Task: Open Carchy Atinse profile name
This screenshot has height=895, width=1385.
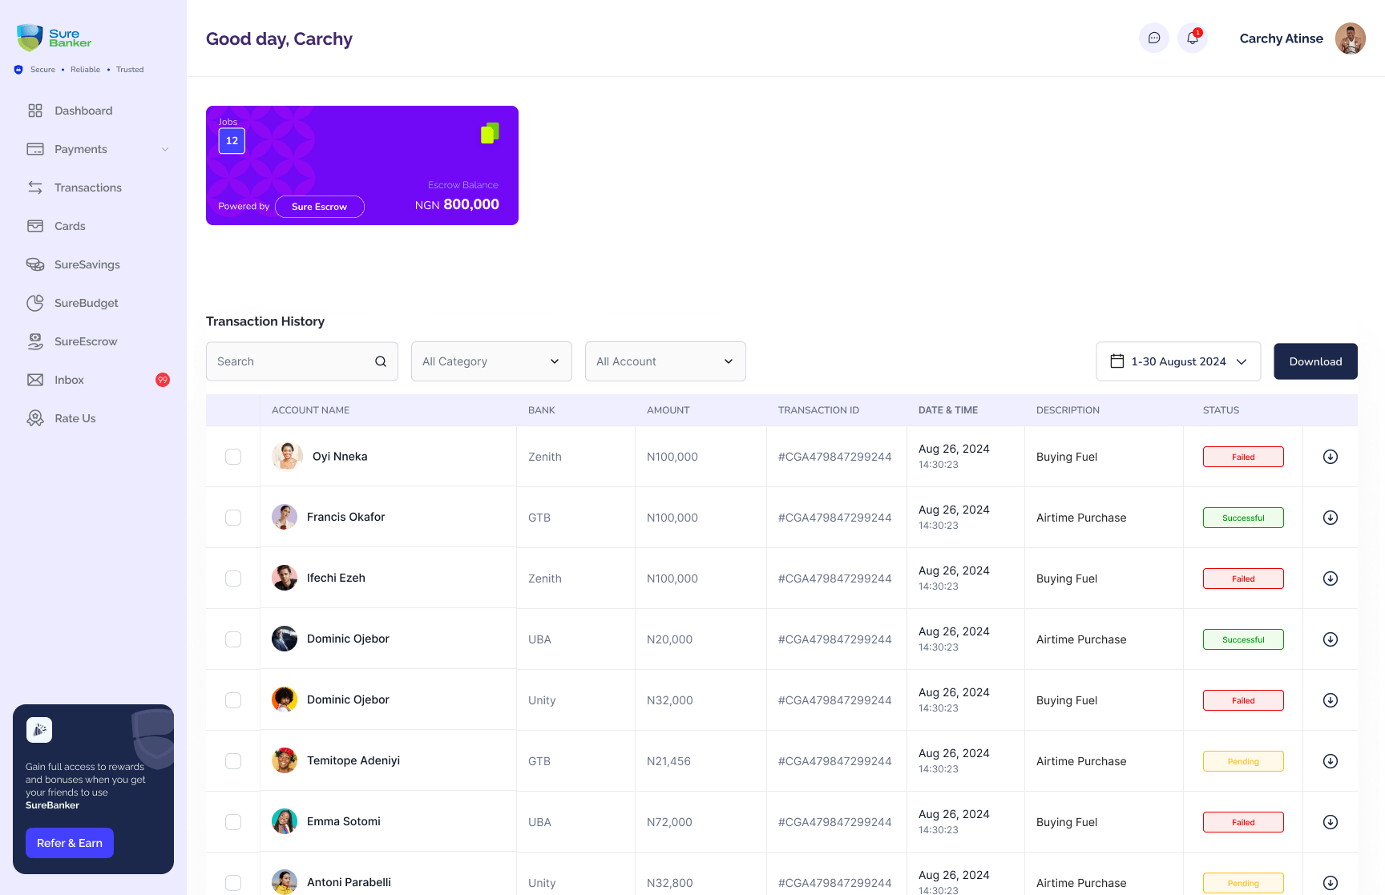Action: pyautogui.click(x=1281, y=38)
